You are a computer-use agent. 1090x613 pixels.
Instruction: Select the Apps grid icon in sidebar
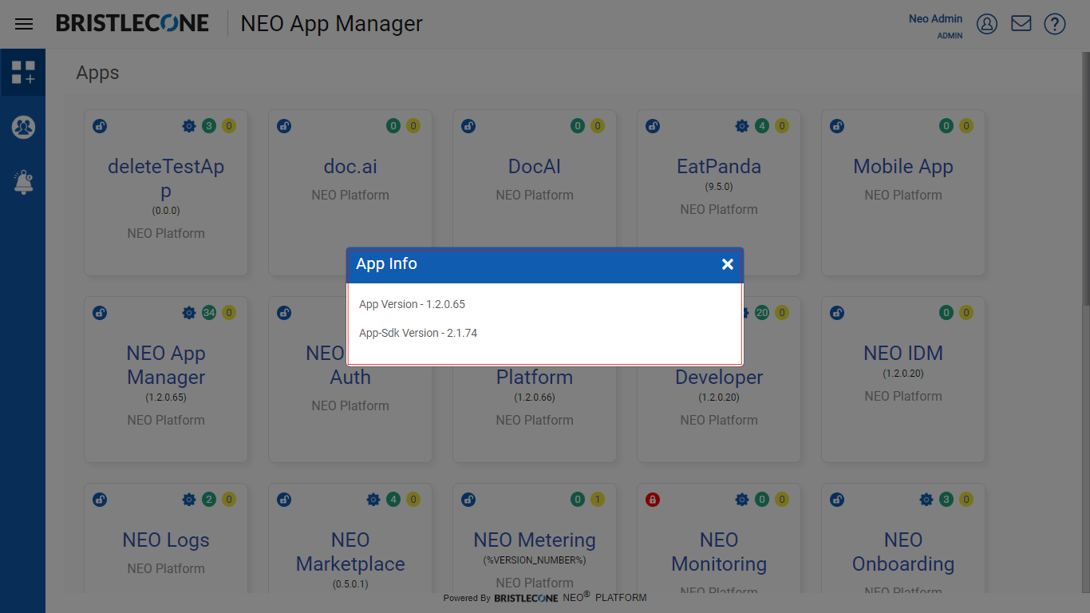click(23, 72)
